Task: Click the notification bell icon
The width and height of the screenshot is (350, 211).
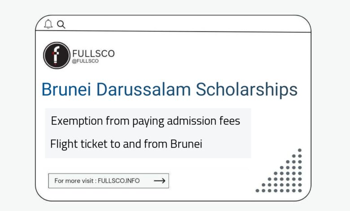Action: 48,24
